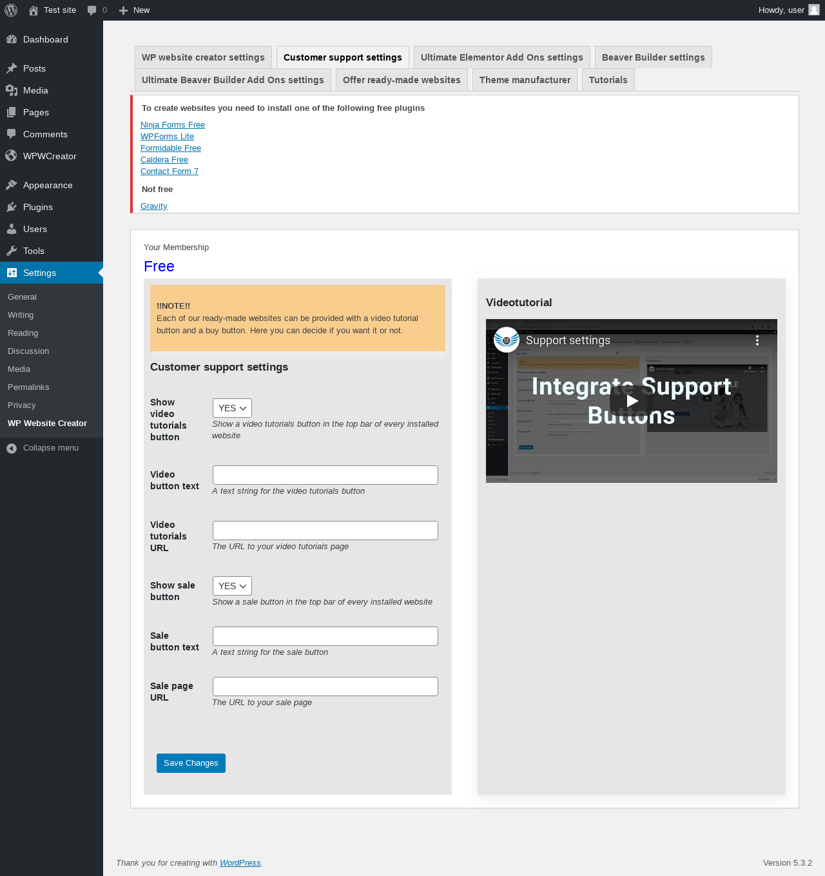Click the Appearance paintbrush icon
The width and height of the screenshot is (825, 876).
[x=12, y=185]
